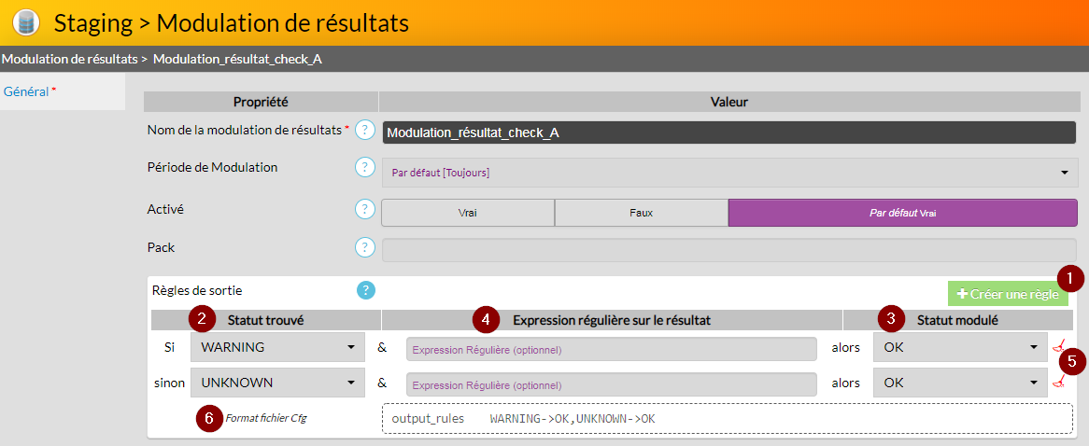Click the modulation name text field
This screenshot has height=446, width=1089.
(x=729, y=132)
